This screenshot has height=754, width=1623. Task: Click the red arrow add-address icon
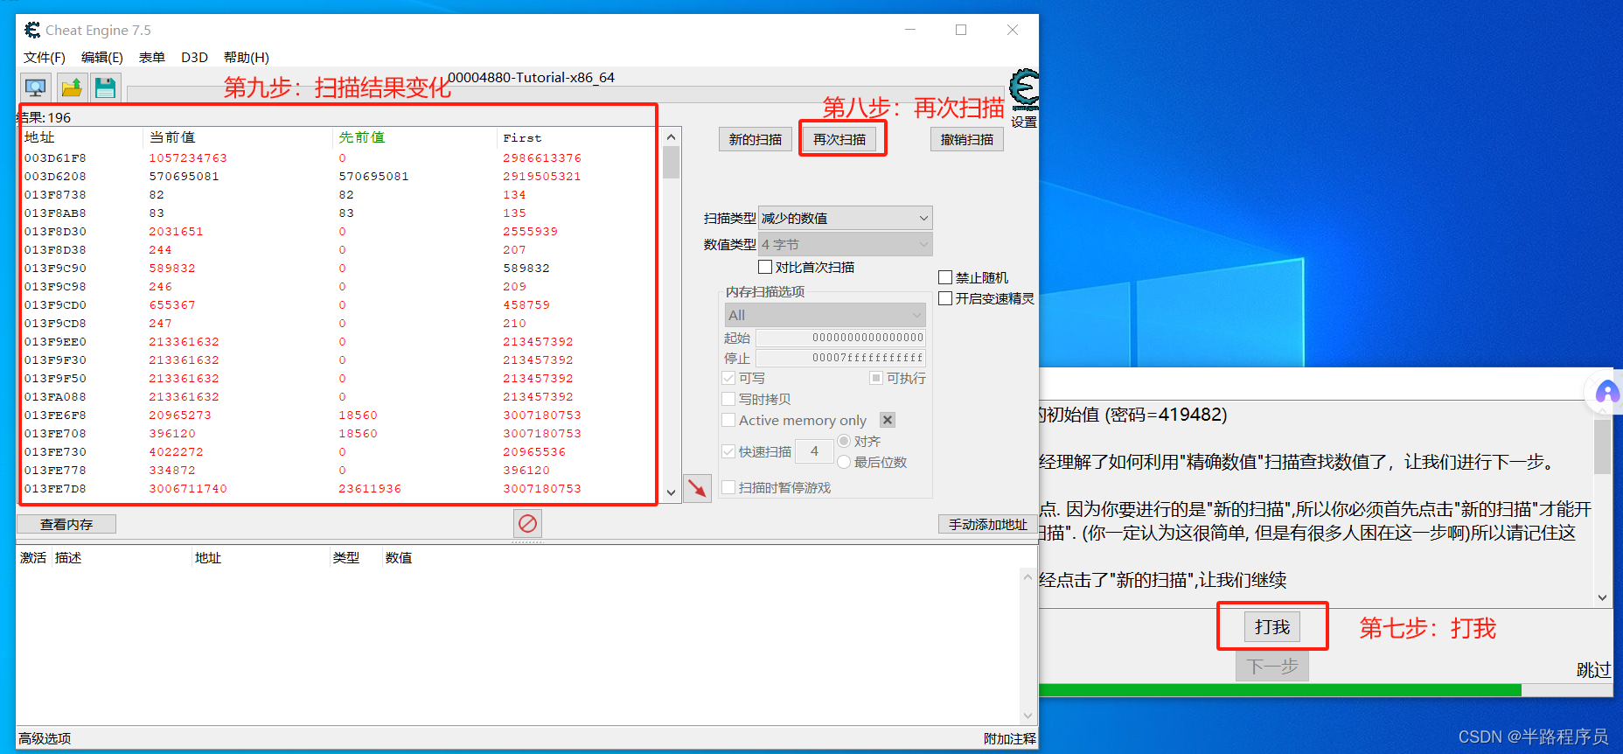[x=697, y=488]
